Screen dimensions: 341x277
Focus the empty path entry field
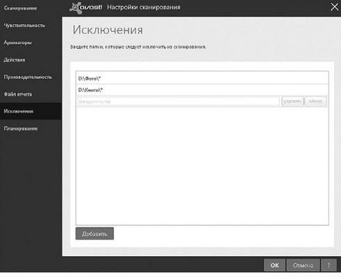pos(178,102)
